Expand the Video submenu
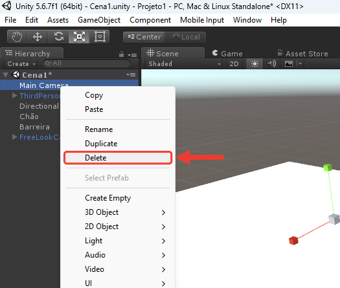 click(x=118, y=269)
